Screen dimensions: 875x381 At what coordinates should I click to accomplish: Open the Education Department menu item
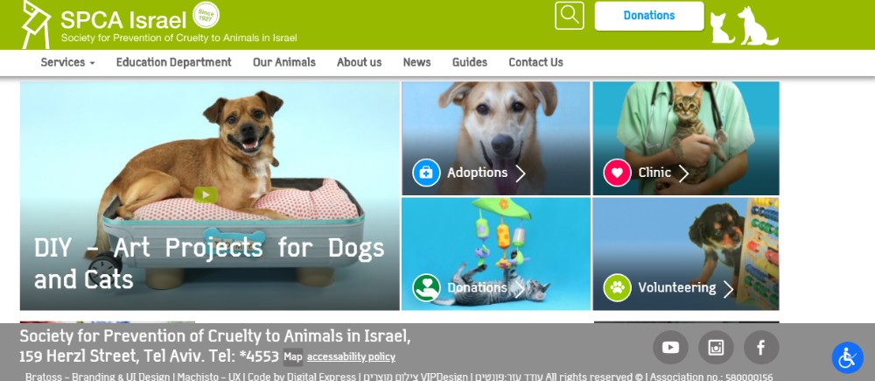tap(173, 62)
